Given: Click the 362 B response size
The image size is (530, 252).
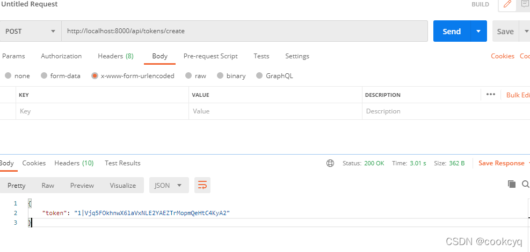Looking at the screenshot, I should 456,163.
